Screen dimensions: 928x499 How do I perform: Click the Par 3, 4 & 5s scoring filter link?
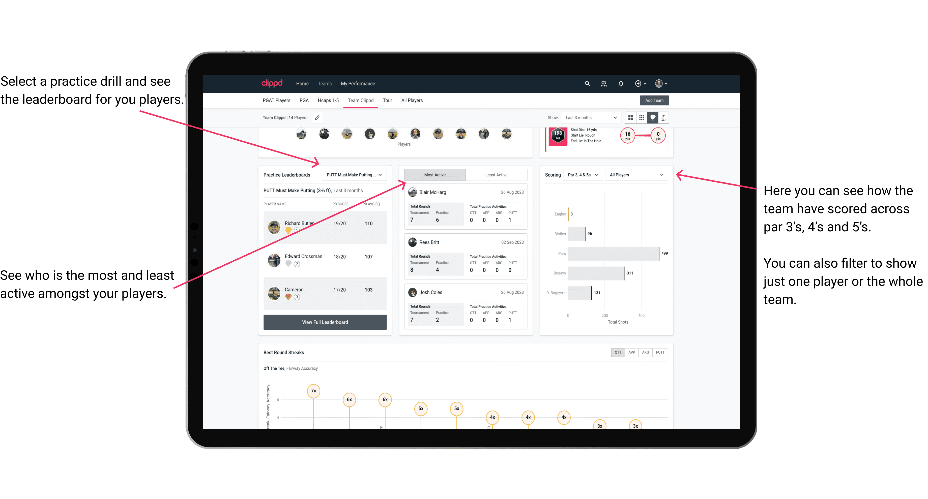(x=587, y=175)
